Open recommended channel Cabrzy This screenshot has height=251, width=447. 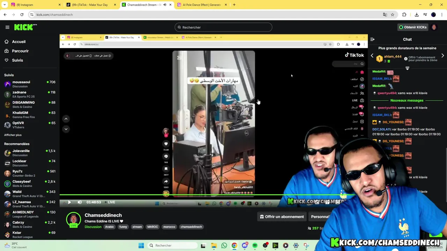[x=30, y=224]
